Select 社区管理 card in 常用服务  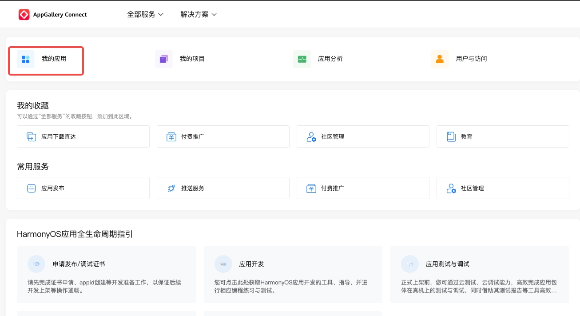coord(503,188)
